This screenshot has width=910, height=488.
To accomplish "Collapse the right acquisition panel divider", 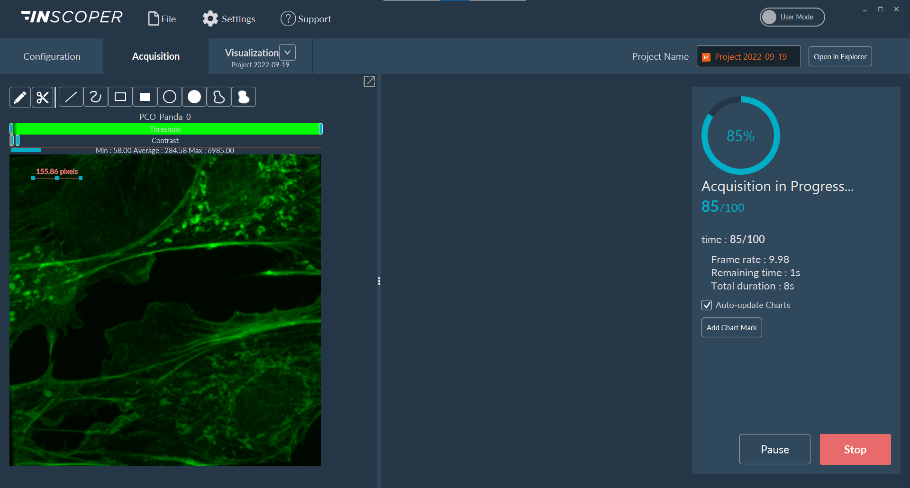I will point(379,280).
